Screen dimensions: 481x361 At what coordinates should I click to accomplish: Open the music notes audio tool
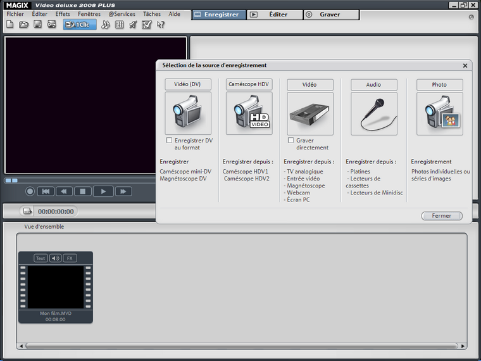pyautogui.click(x=106, y=25)
